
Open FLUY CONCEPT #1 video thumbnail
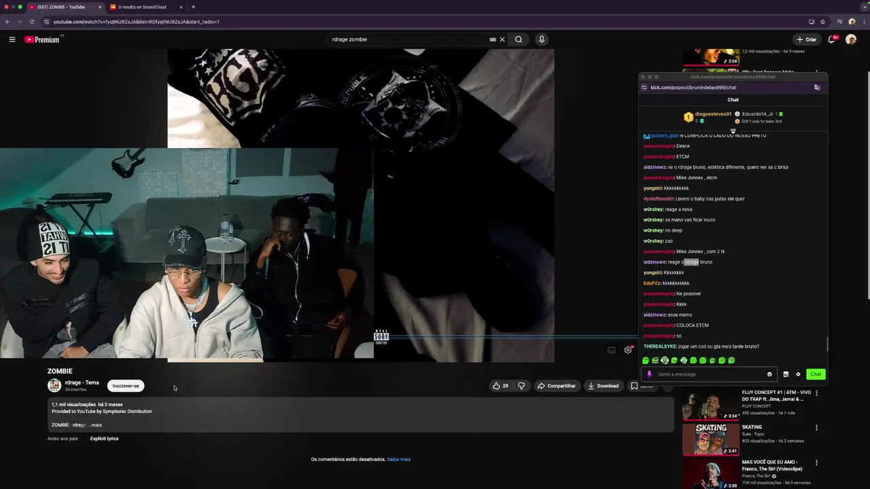tap(711, 404)
